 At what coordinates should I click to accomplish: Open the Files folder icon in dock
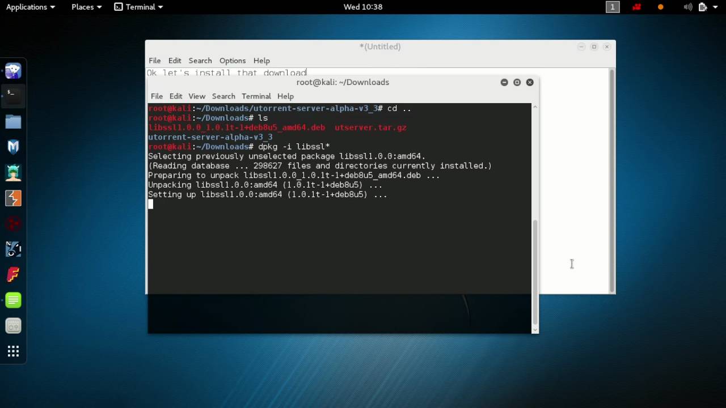click(13, 121)
